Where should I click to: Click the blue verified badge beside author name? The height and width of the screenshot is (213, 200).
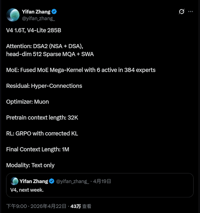pos(54,12)
